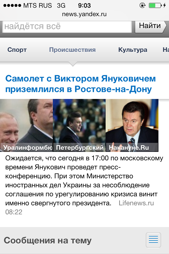Tap the list icon beside Сообщения на тему
This screenshot has width=169, height=254.
coord(153,240)
